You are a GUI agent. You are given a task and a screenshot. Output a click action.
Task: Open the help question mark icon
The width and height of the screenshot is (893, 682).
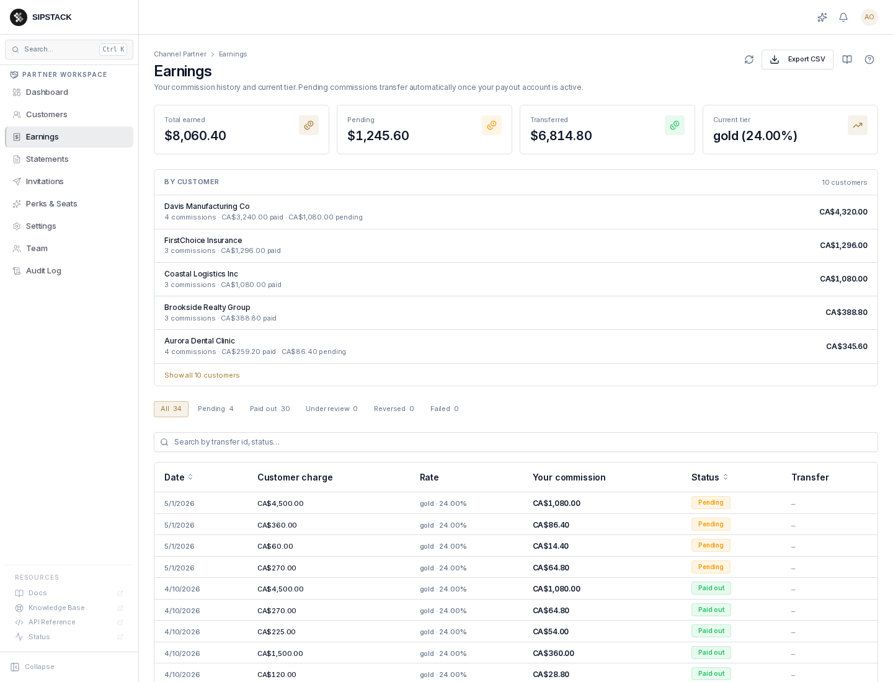pos(869,60)
